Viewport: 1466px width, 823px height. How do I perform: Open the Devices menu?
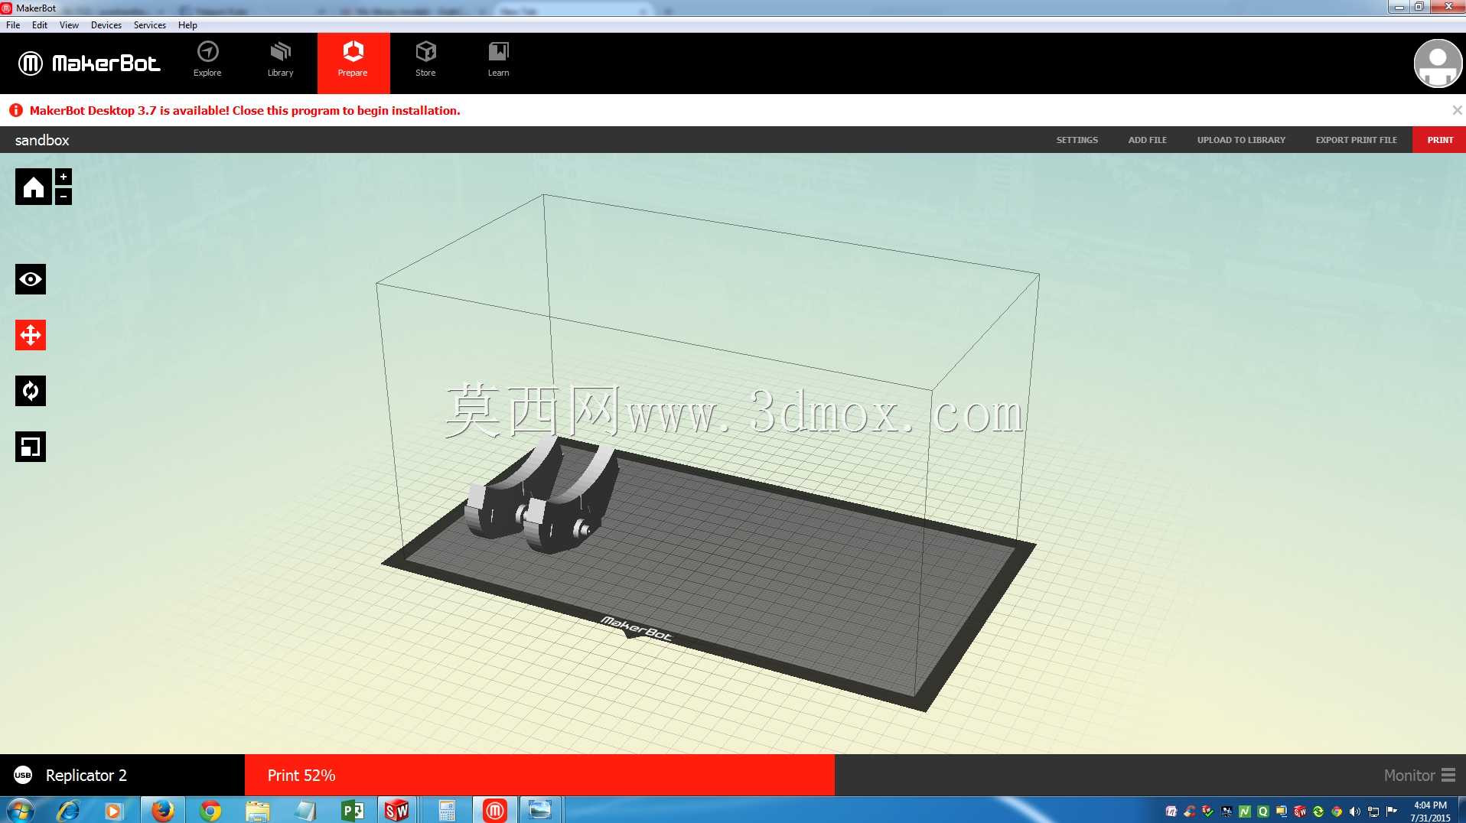(x=106, y=25)
